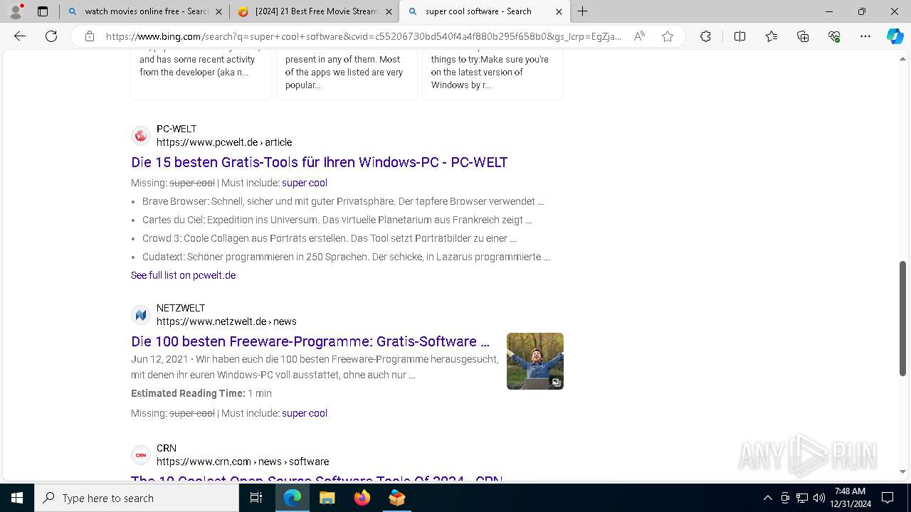Toggle split screen view
911x512 pixels.
point(739,36)
